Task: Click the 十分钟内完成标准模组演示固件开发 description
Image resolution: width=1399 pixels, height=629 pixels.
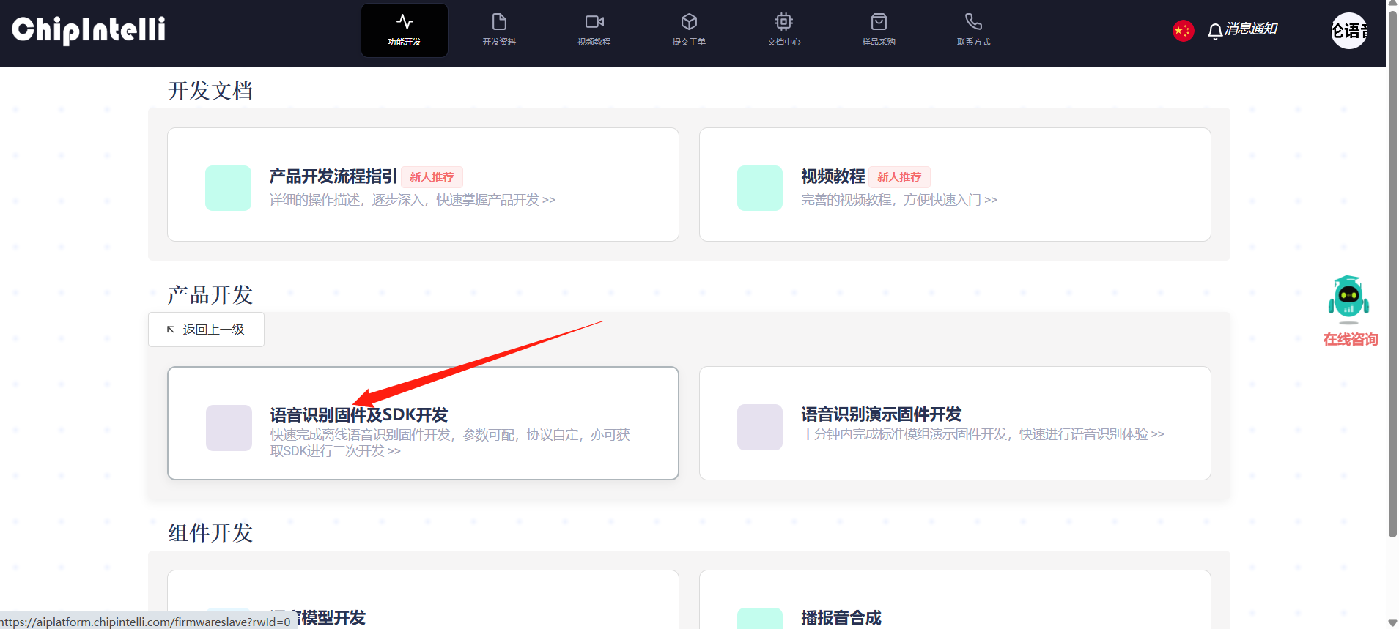Action: 983,434
